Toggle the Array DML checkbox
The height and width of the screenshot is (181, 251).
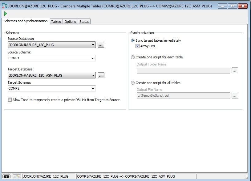click(x=137, y=46)
